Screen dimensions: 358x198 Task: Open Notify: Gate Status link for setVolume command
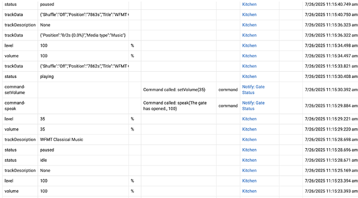253,90
